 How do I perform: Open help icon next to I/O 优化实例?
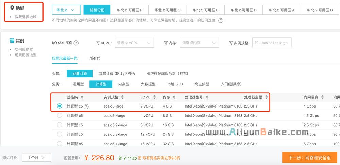[x=76, y=43]
